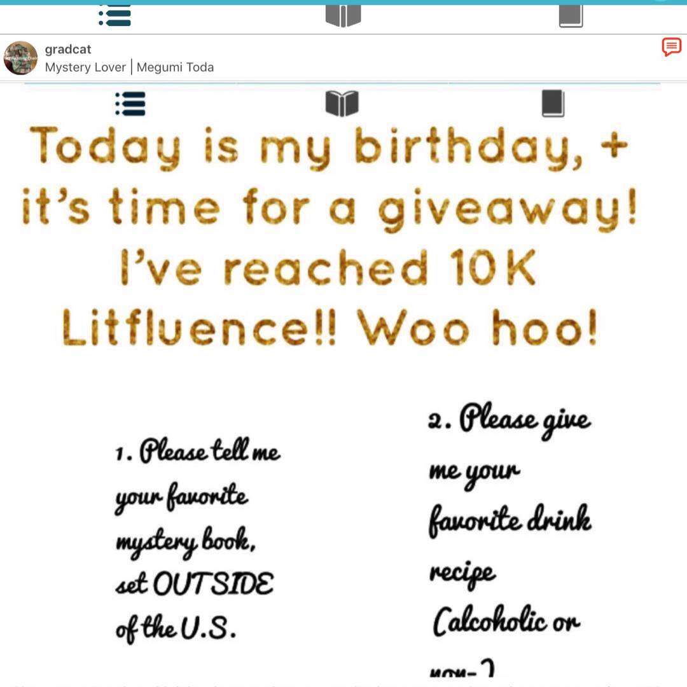Viewport: 687px width, 687px height.
Task: Open comments with the red speech bubble icon
Action: pyautogui.click(x=671, y=47)
